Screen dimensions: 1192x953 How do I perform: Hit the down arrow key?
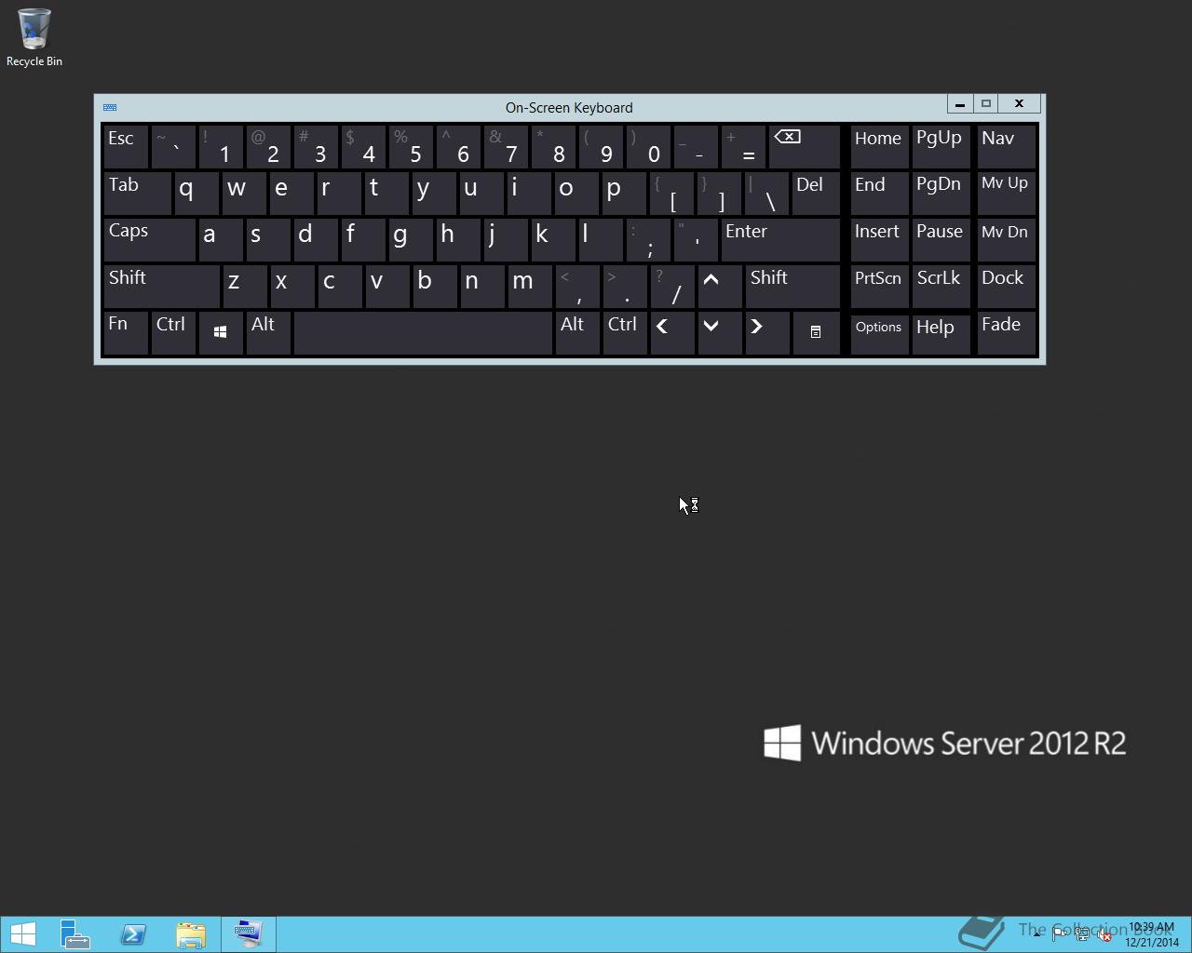pyautogui.click(x=719, y=333)
